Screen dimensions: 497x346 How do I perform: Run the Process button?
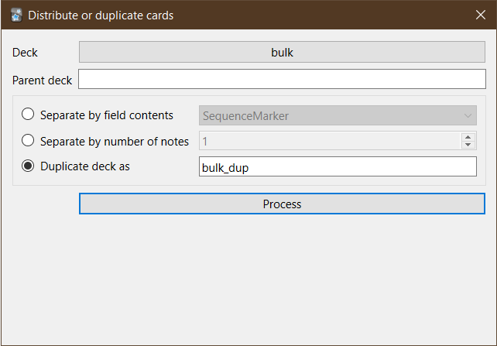[x=282, y=204]
